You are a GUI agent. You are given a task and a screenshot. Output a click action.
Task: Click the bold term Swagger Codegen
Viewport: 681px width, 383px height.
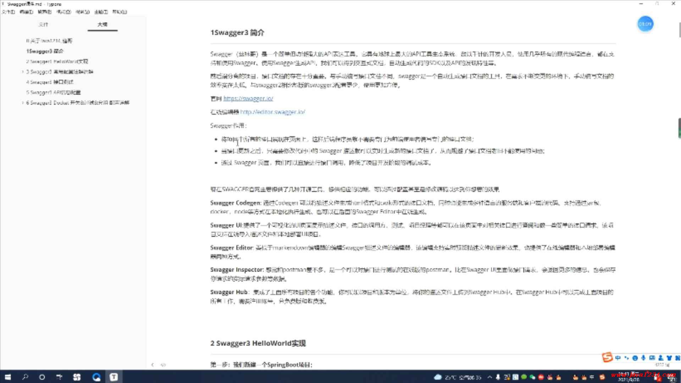[236, 203]
